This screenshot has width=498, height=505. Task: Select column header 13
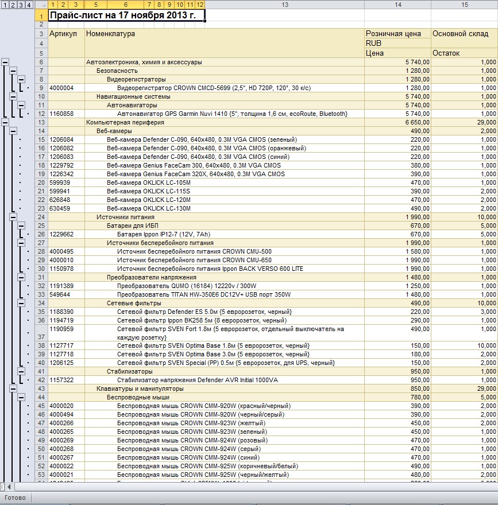point(285,5)
